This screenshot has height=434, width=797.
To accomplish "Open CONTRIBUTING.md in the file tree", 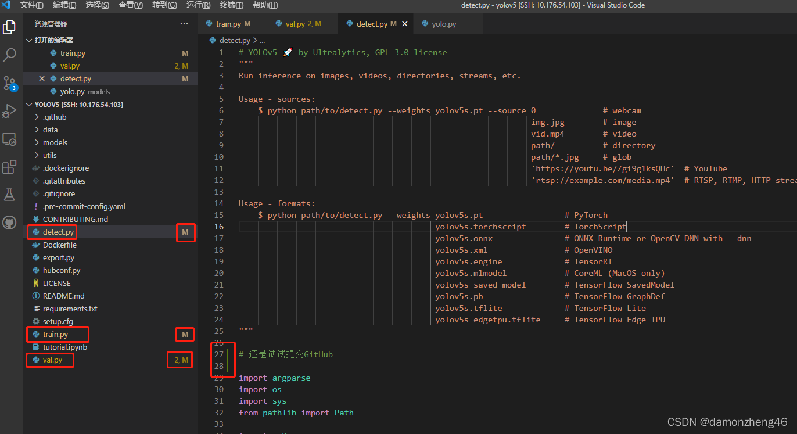I will [x=110, y=219].
